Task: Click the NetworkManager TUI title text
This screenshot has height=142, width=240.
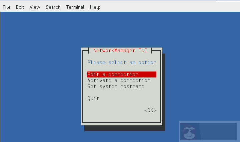Action: point(120,51)
